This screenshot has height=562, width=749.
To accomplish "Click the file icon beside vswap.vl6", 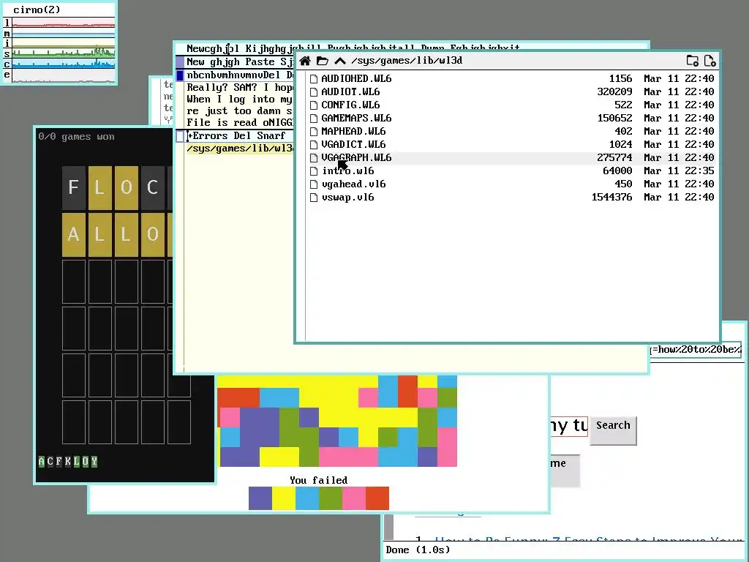I will (314, 198).
